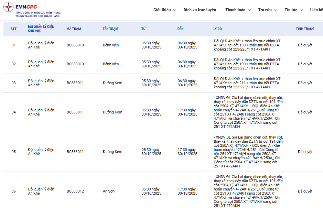Expand the Thanh toán dropdown chevron
The image size is (323, 208).
coord(249,10)
